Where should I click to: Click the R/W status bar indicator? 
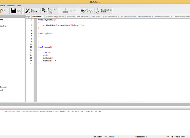pyautogui.click(x=168, y=137)
